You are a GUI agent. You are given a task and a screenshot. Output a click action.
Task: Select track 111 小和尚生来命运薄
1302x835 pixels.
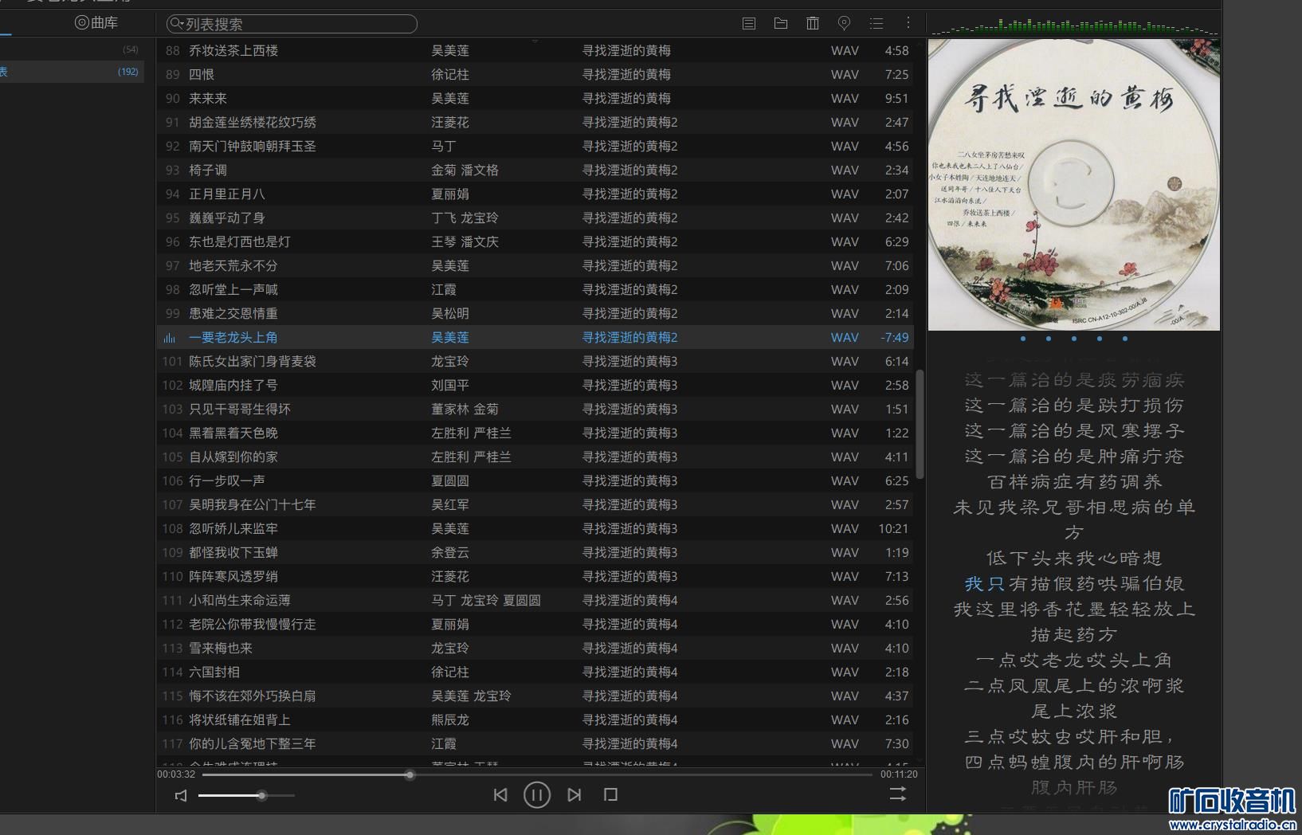click(535, 600)
